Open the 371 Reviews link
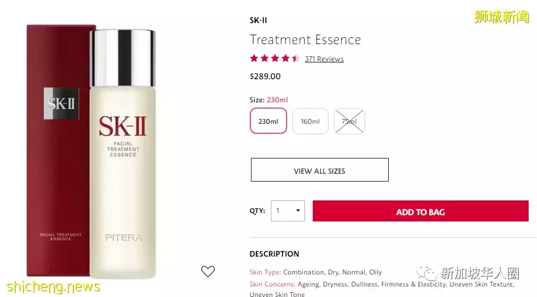This screenshot has height=297, width=537. pos(324,59)
